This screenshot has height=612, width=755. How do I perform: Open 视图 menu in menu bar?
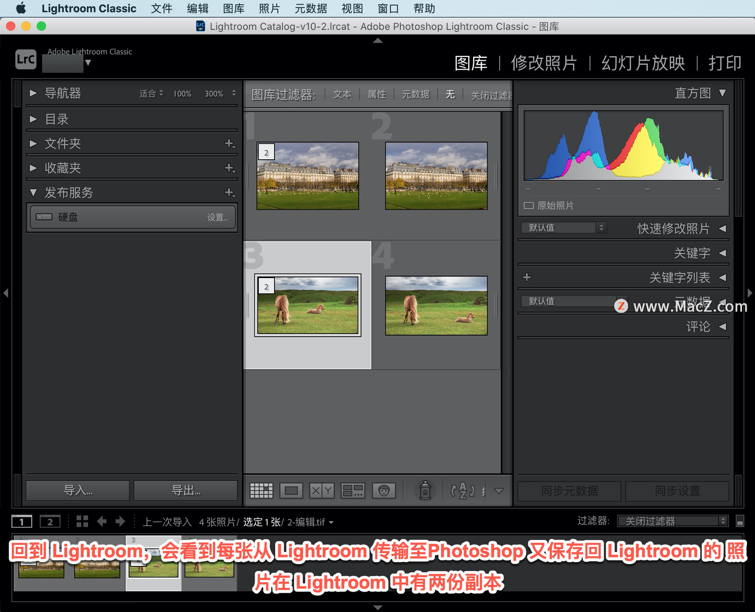[352, 8]
